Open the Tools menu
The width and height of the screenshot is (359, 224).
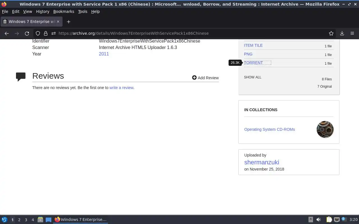pos(83,11)
